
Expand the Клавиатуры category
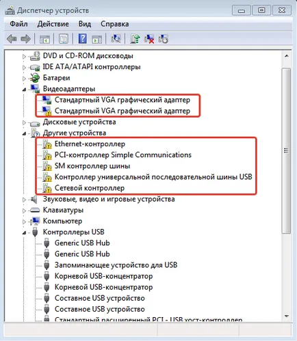pos(24,210)
